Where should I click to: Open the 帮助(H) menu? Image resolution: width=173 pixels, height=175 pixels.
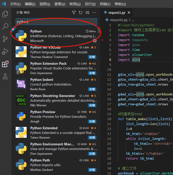[120, 4]
